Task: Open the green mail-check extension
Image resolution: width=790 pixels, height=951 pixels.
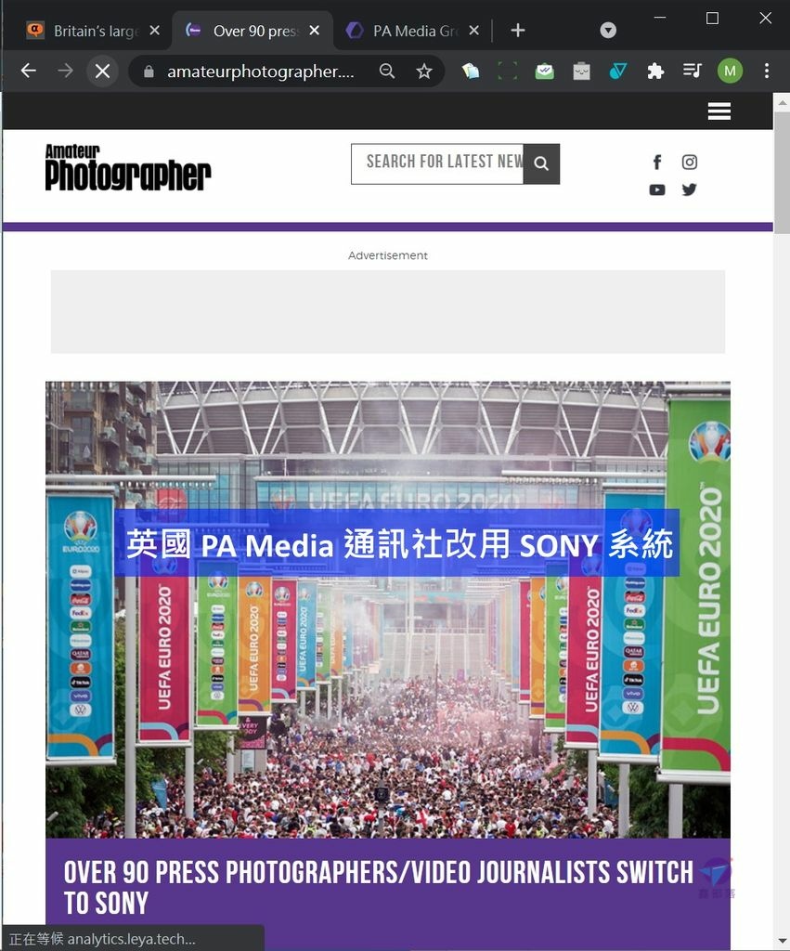Action: [x=544, y=71]
